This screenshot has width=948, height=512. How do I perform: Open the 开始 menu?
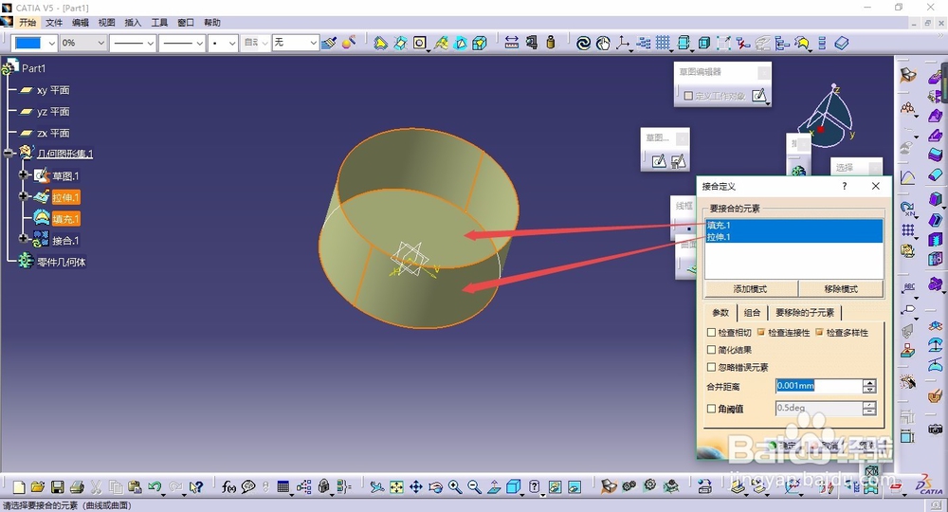27,23
